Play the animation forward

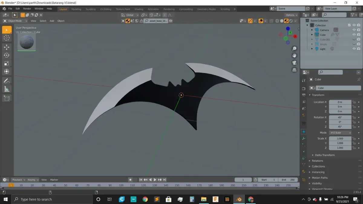pyautogui.click(x=155, y=180)
